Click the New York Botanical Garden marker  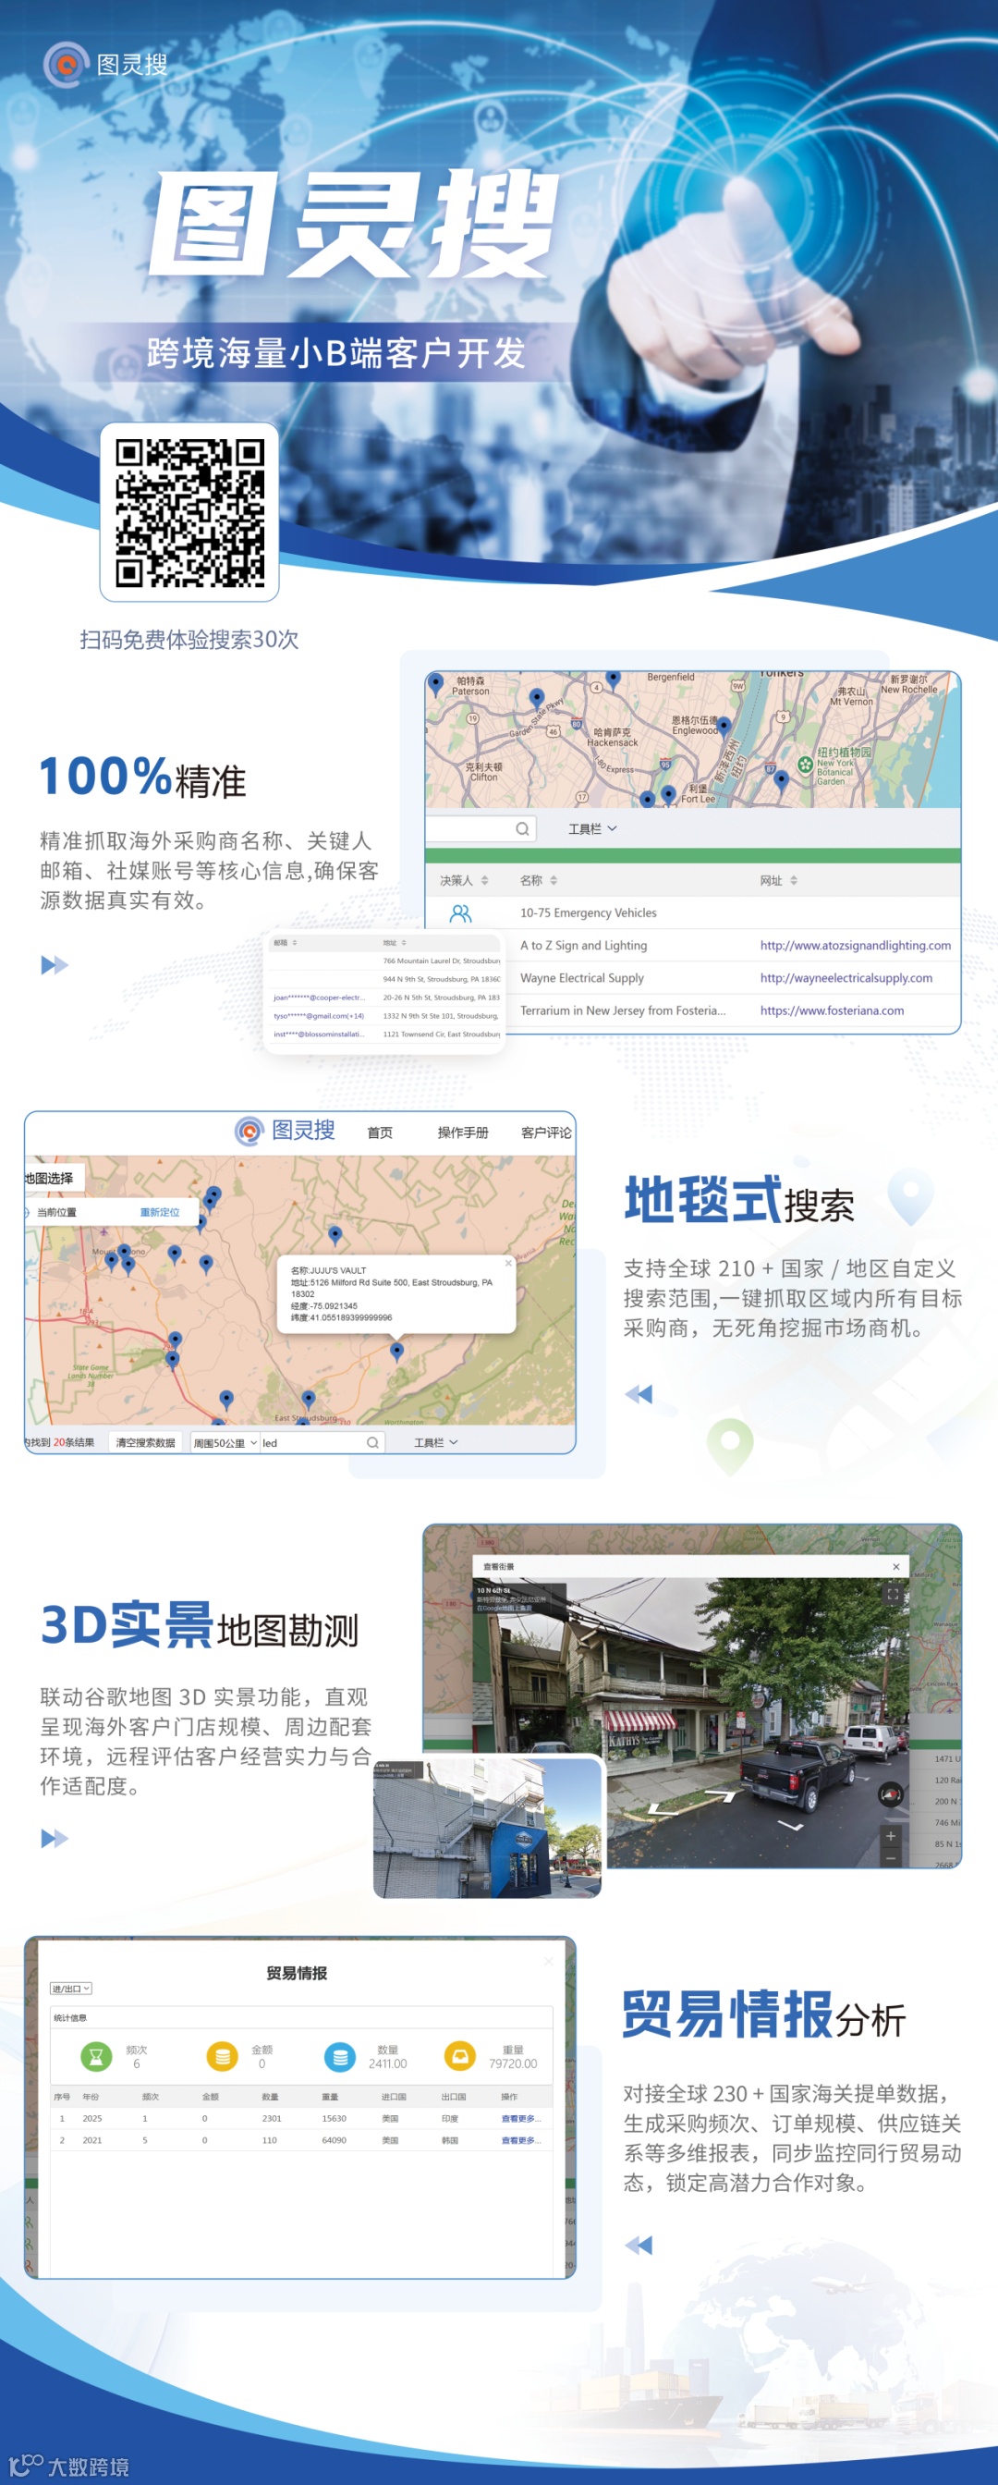[804, 765]
